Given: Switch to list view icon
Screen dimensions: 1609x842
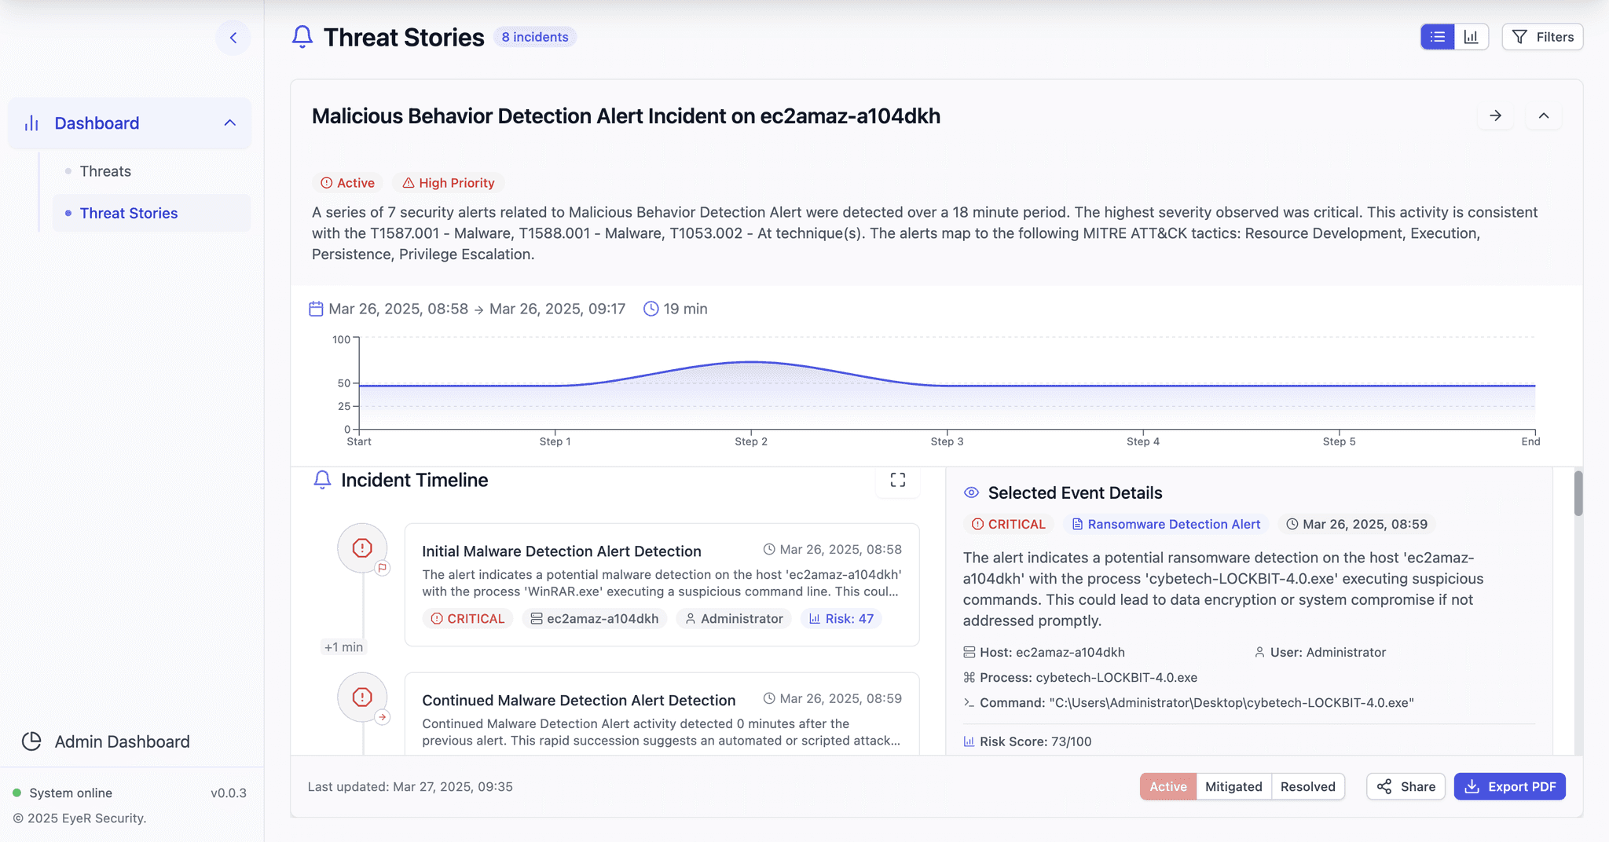Looking at the screenshot, I should coord(1438,37).
